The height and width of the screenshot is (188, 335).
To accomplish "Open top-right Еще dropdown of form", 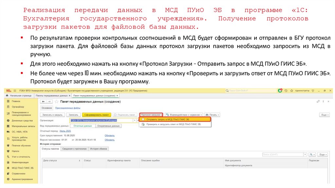I will coord(325,115).
